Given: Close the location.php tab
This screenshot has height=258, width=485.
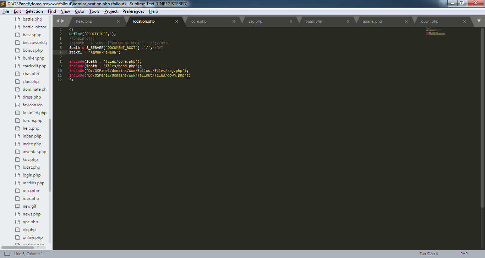Looking at the screenshot, I should click(176, 21).
